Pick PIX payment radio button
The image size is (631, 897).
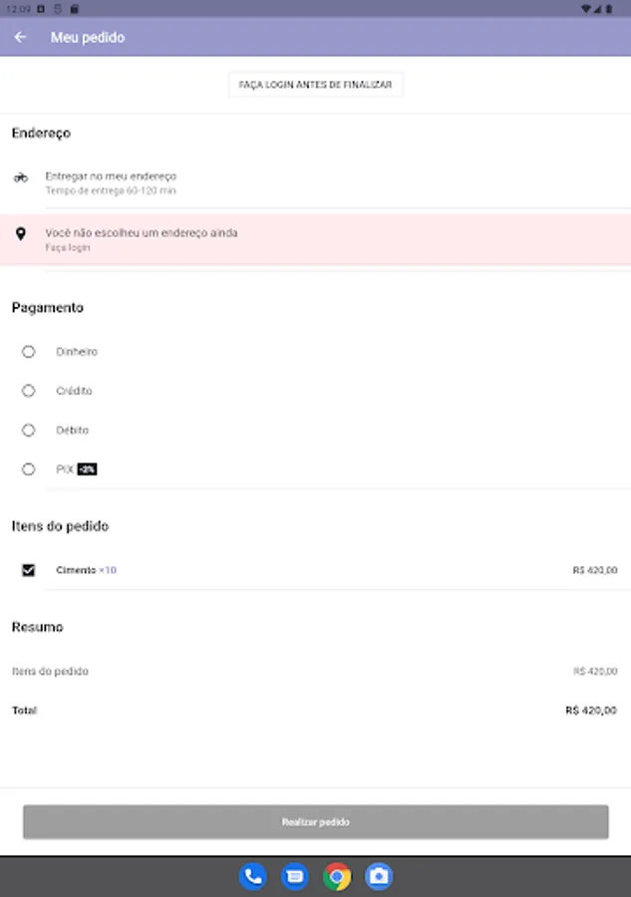[29, 469]
